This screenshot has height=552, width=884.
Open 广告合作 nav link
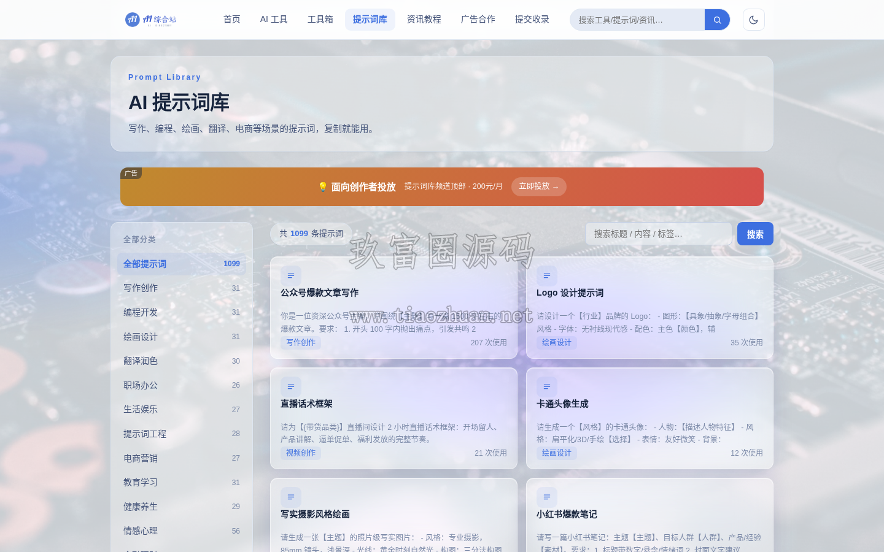[478, 20]
